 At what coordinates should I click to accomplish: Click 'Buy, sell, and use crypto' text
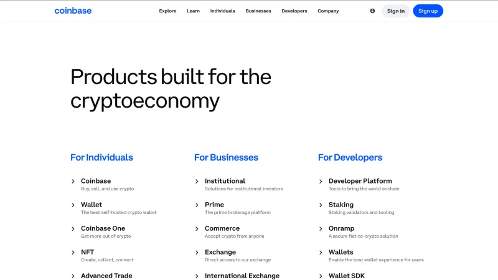coord(107,189)
